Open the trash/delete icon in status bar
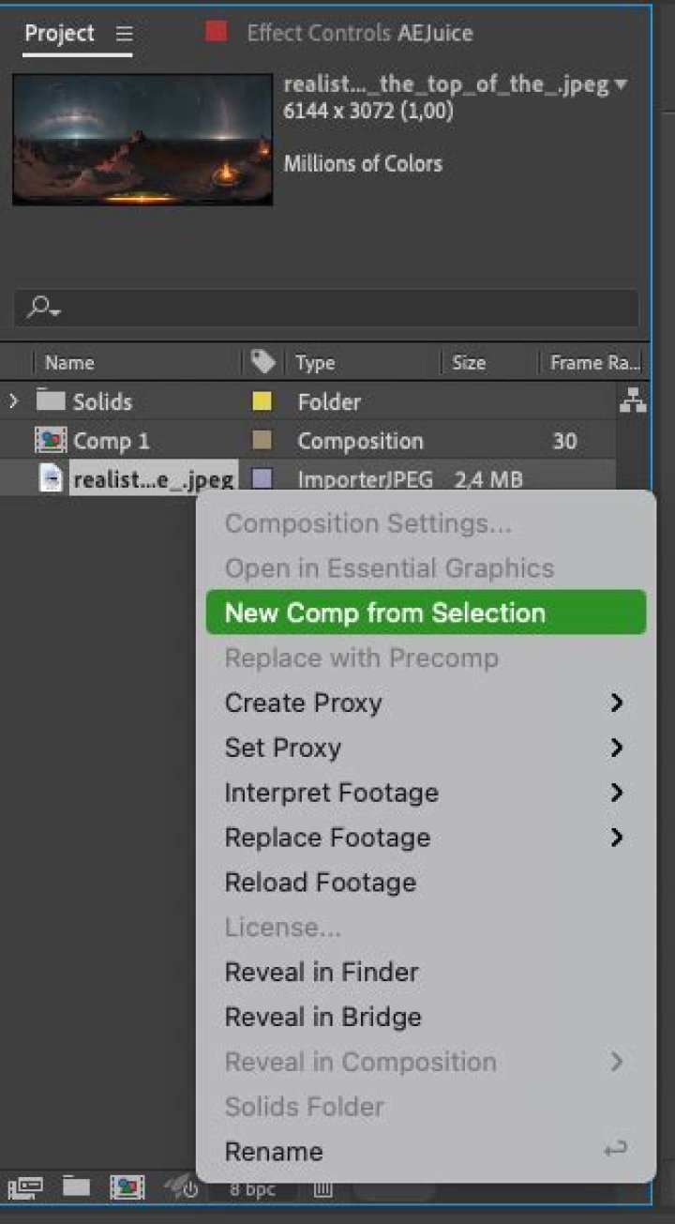 (x=323, y=1187)
